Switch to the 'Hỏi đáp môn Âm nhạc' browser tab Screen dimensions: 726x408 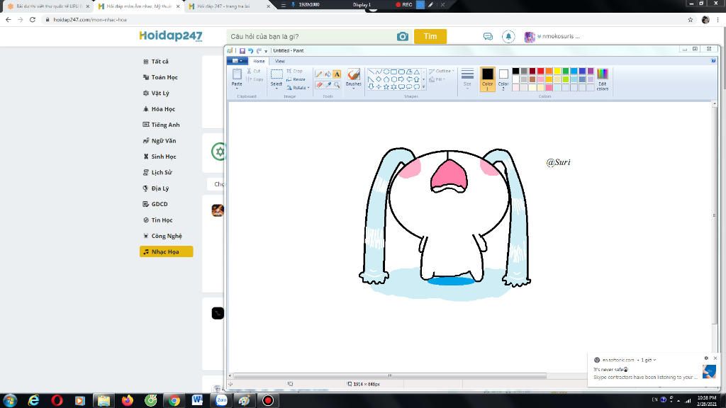(x=138, y=6)
